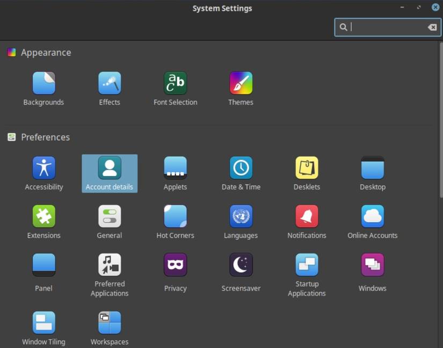Open Languages settings icon
443x348 pixels.
241,216
